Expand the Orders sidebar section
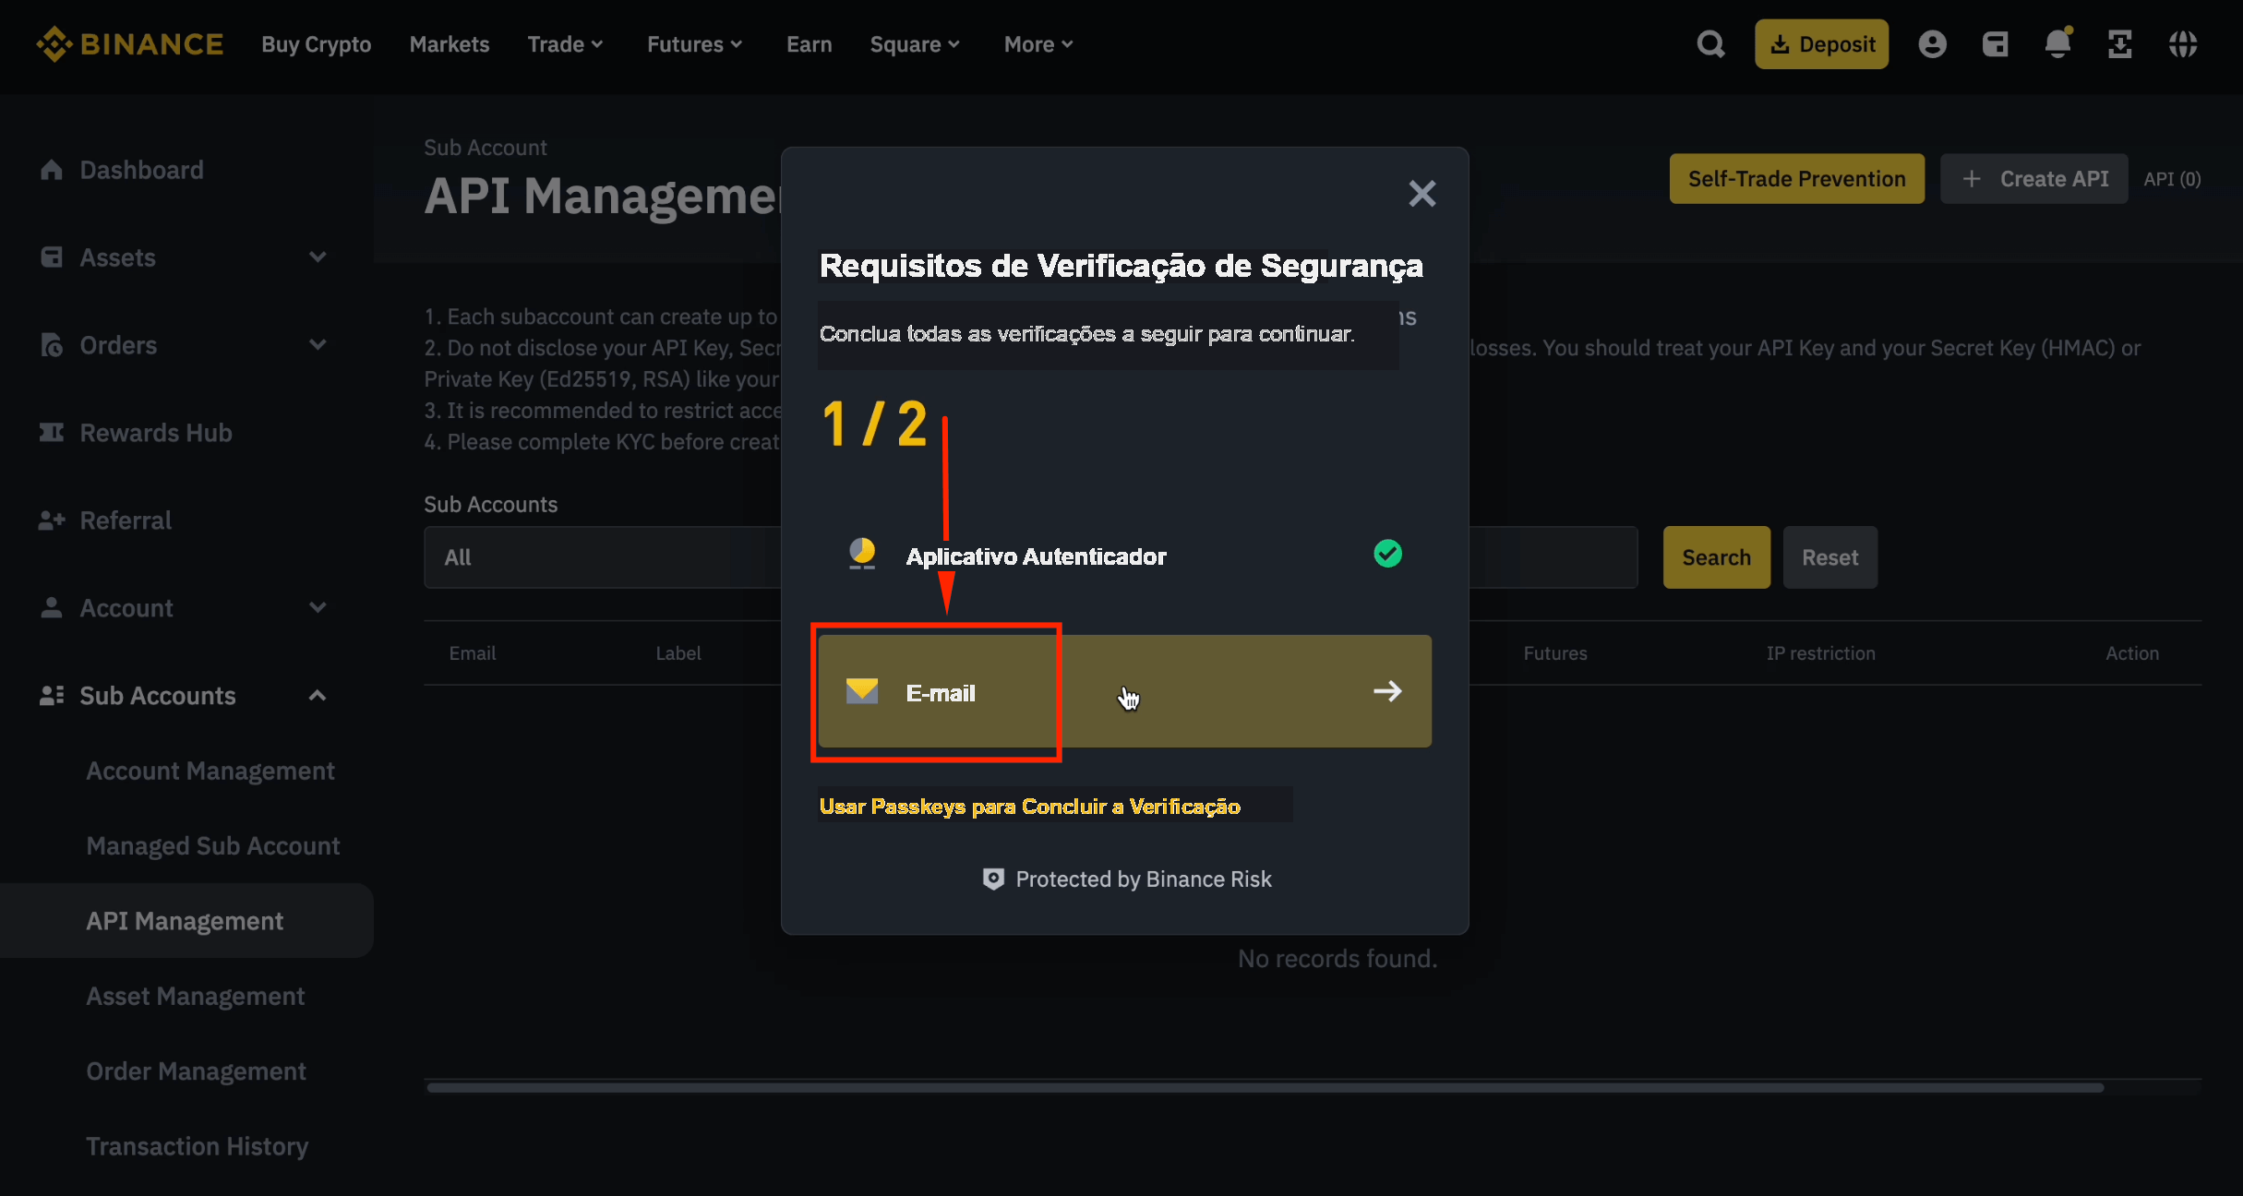This screenshot has height=1196, width=2243. (x=318, y=345)
